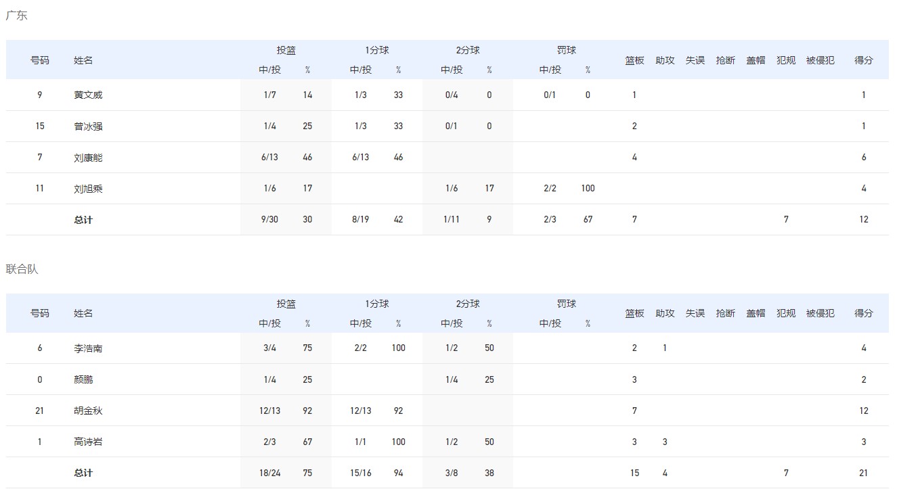897x489 pixels.
Task: Click 颜鹏's field goal value 1/4
Action: [x=270, y=379]
